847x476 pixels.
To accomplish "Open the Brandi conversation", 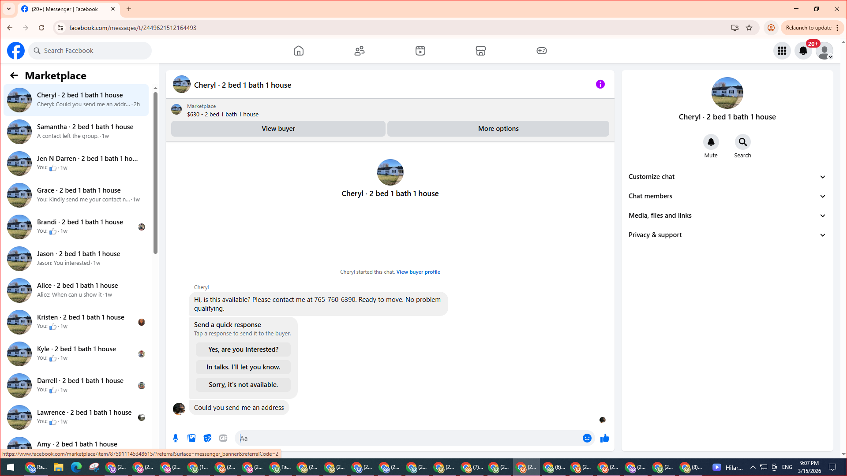I will click(76, 227).
